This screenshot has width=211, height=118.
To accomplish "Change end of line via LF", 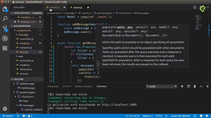I will 166,116.
